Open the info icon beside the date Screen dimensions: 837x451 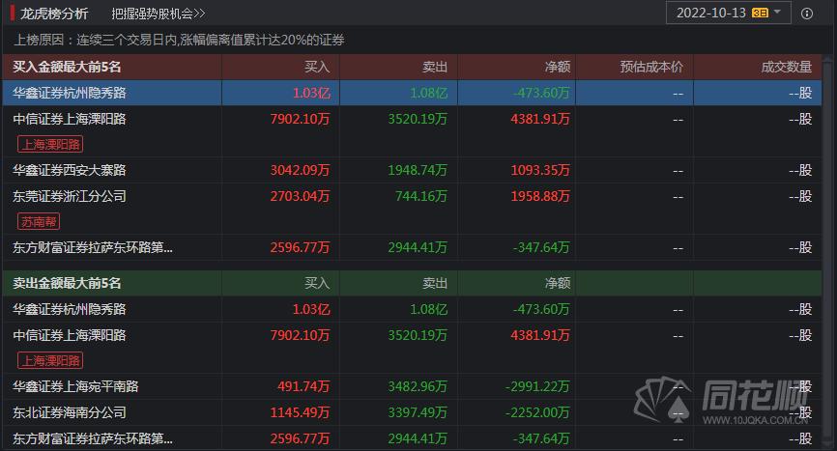point(807,14)
